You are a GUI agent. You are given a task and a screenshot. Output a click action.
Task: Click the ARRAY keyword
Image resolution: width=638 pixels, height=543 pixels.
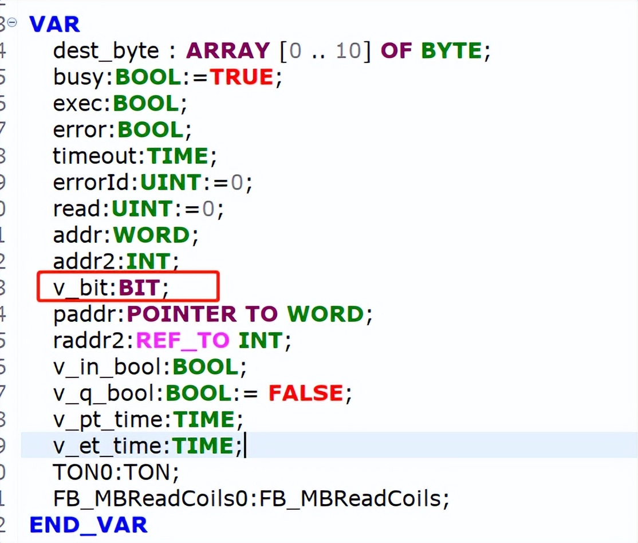point(228,50)
